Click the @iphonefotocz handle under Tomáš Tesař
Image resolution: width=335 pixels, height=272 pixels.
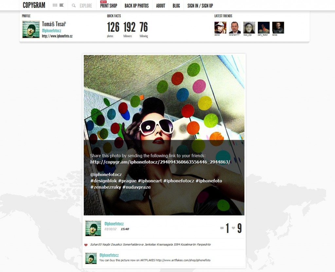click(x=51, y=30)
